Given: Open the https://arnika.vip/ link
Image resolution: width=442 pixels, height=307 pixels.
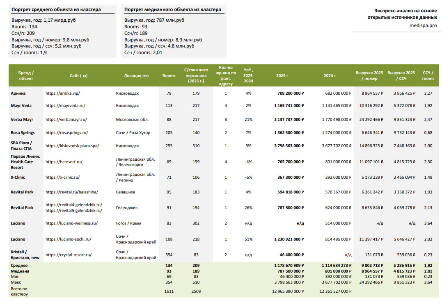Looking at the screenshot, I should point(63,93).
